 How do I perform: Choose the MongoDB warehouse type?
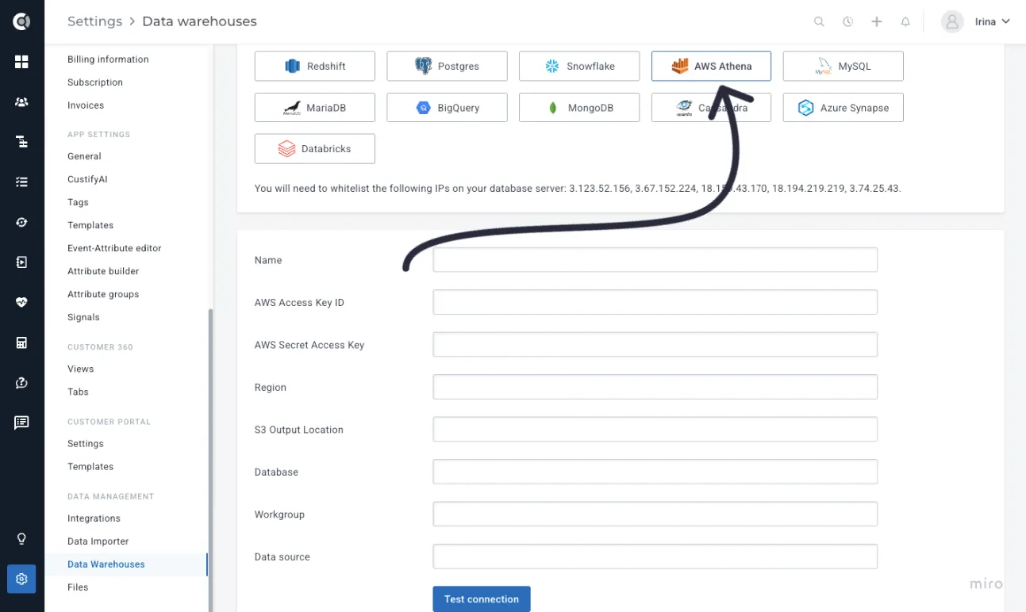(579, 107)
